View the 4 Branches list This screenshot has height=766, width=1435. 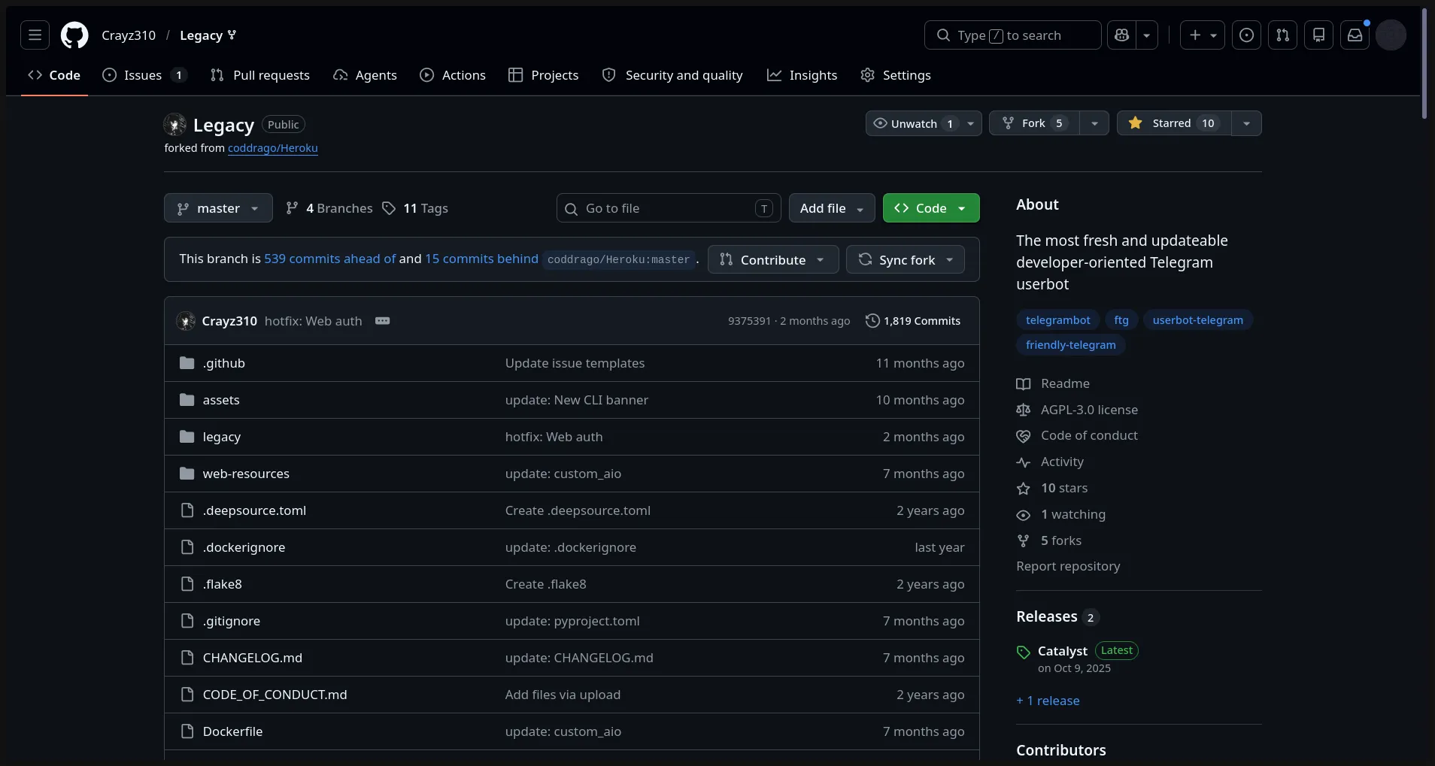coord(329,208)
